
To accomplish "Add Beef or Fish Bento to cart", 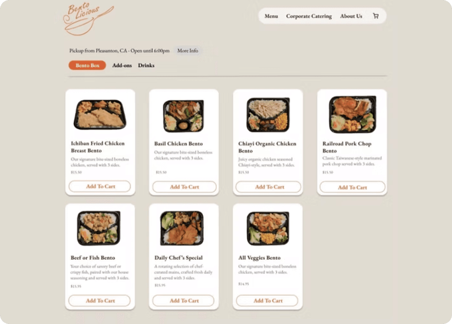I will pos(100,301).
